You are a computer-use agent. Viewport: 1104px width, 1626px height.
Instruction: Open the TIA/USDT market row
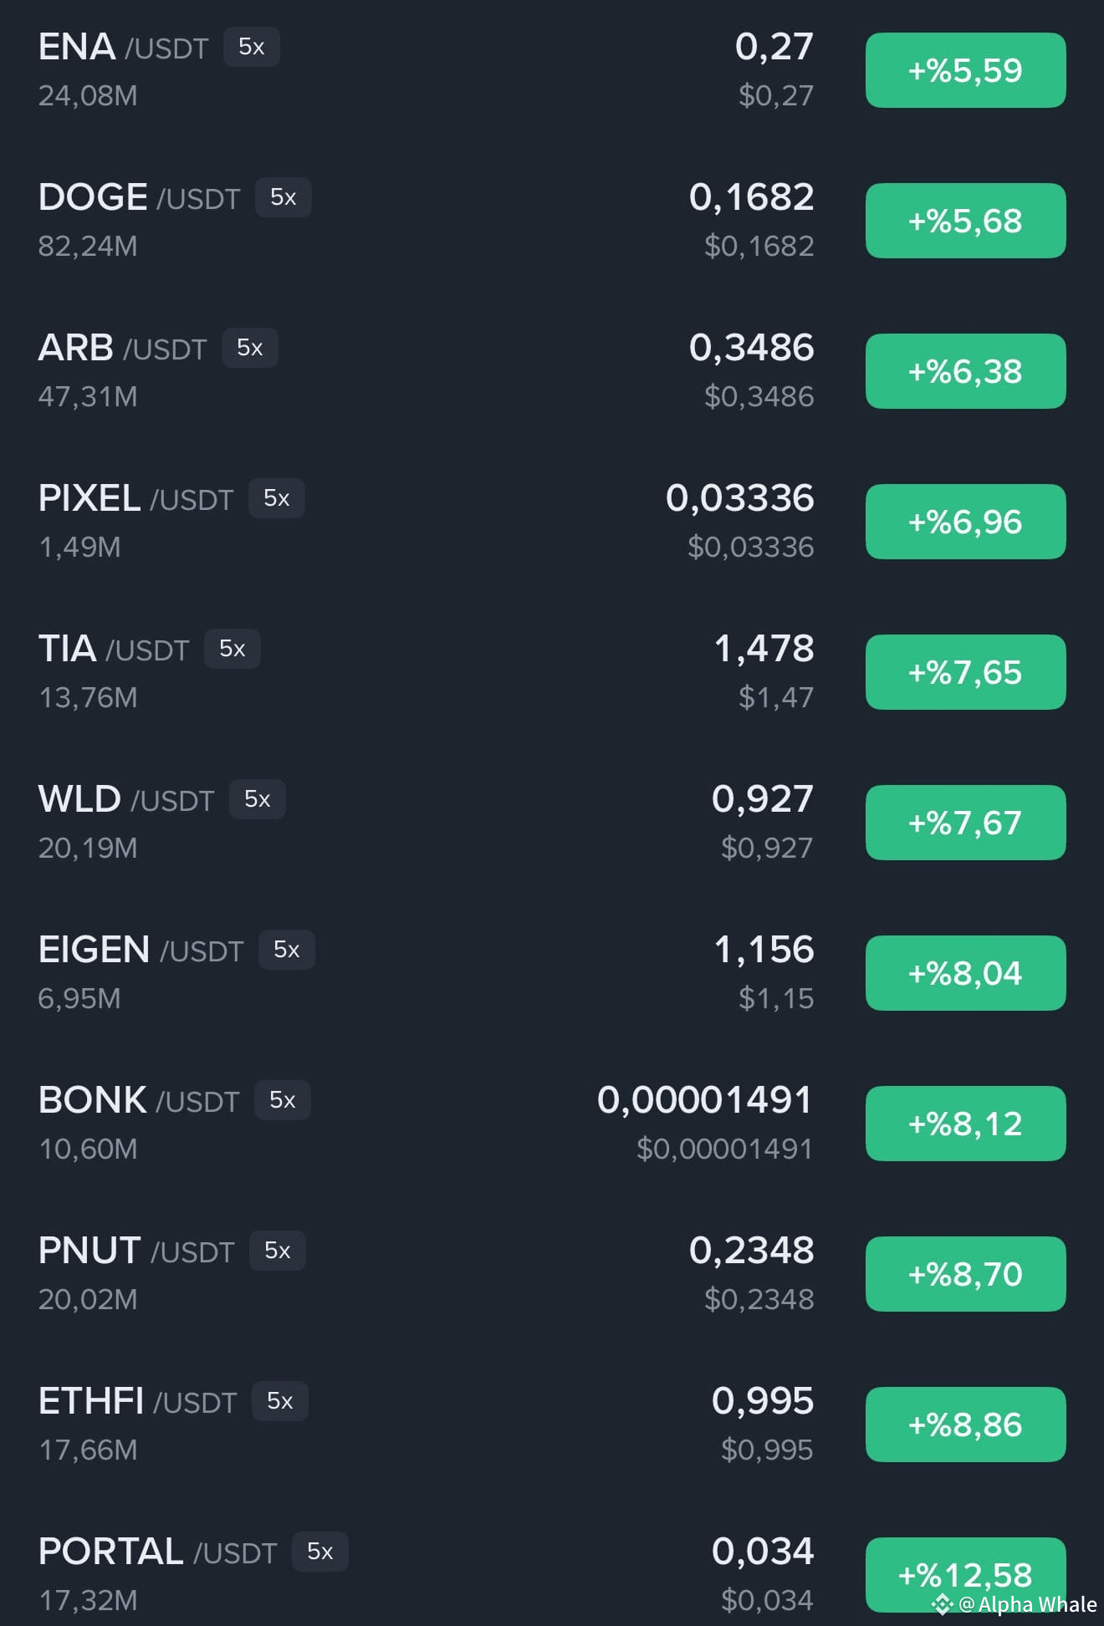click(x=552, y=672)
